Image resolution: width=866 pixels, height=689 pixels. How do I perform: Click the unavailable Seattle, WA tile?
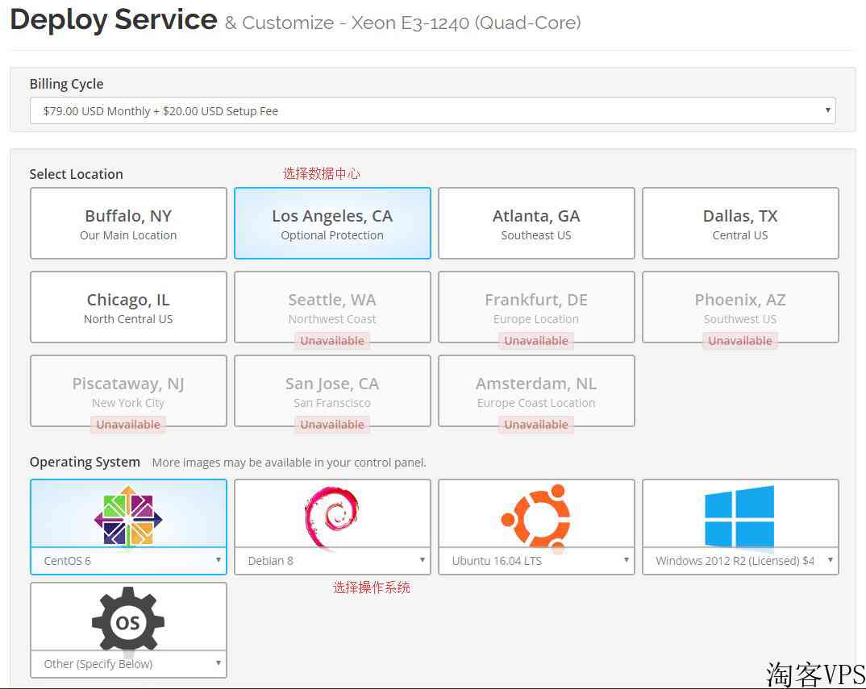pos(332,307)
